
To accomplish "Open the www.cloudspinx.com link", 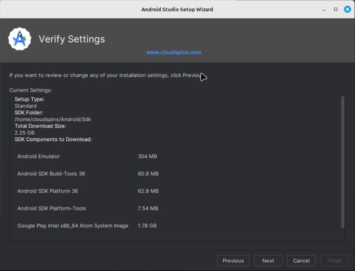I will pos(174,52).
